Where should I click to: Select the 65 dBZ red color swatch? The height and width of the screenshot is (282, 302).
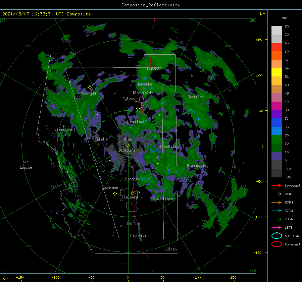tap(276, 47)
